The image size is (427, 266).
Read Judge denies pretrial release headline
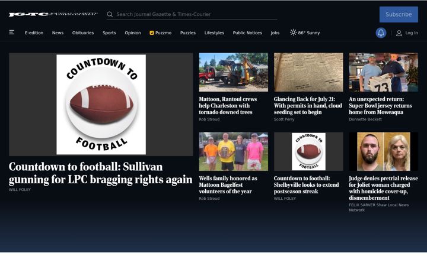click(x=384, y=188)
